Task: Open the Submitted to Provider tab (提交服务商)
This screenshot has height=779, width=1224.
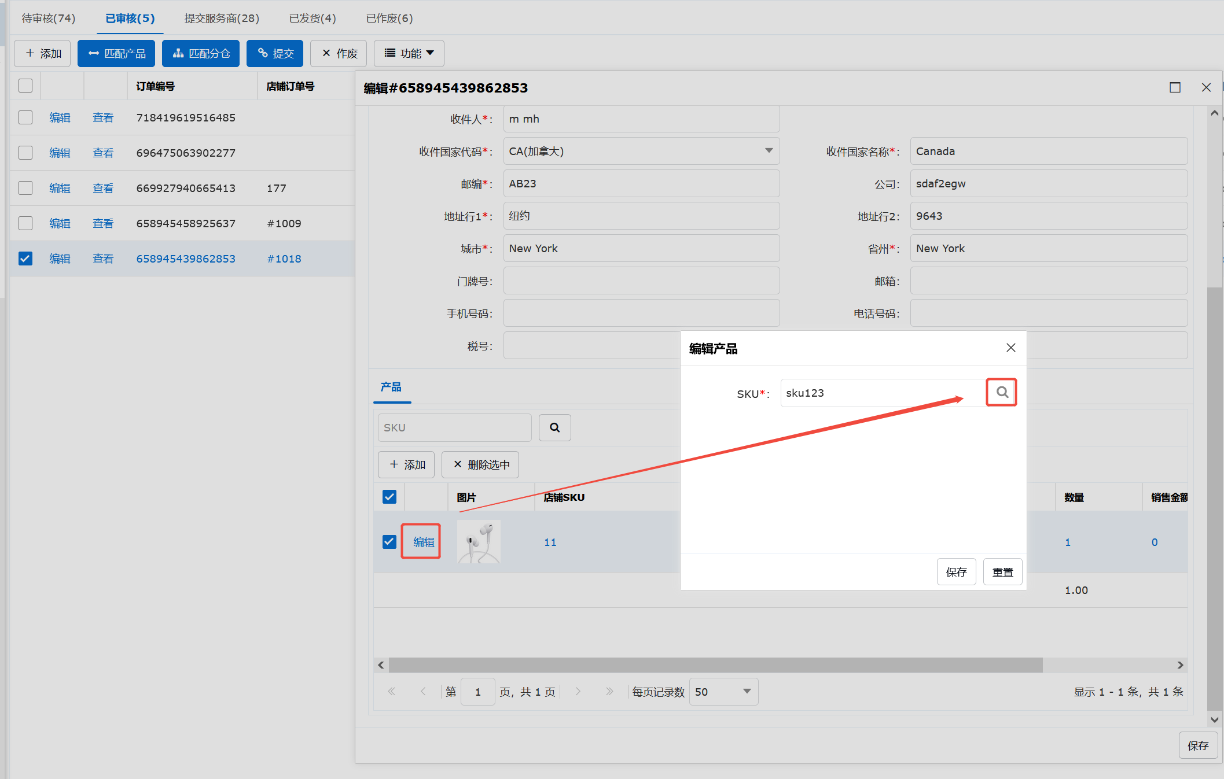Action: 222,19
